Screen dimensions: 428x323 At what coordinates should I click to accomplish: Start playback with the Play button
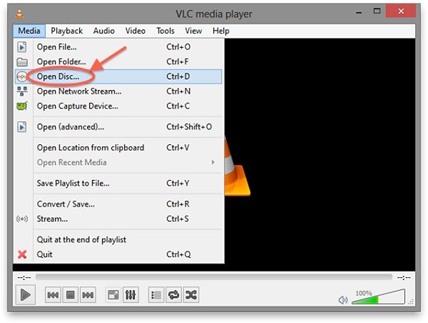(x=26, y=295)
